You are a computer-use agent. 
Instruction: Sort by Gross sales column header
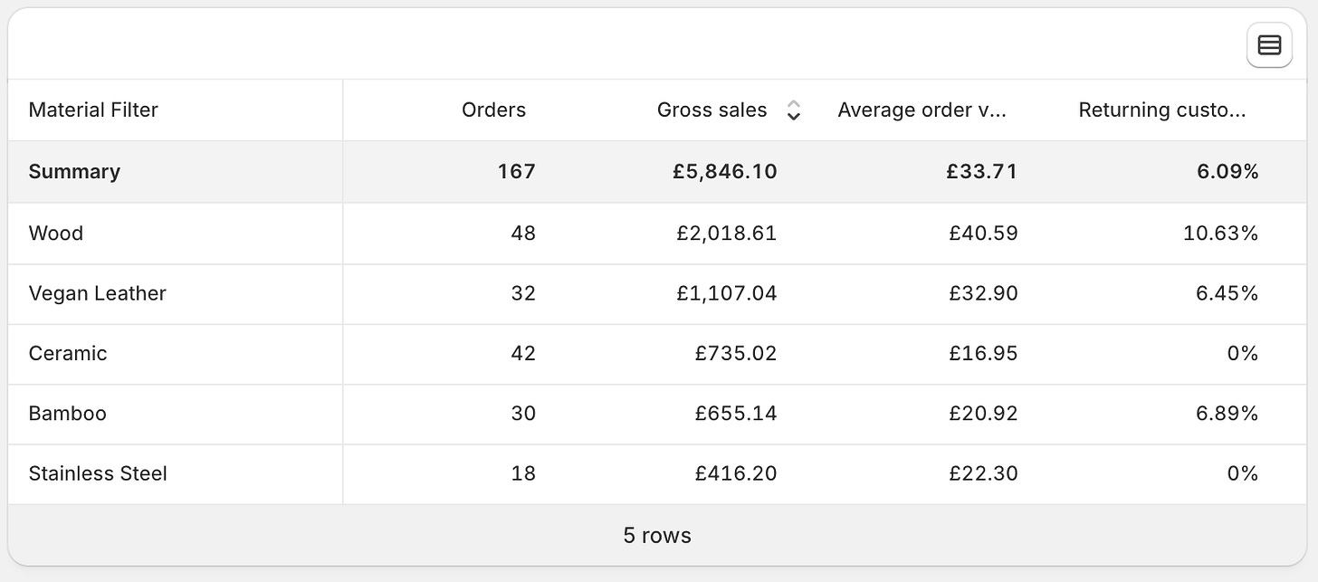712,110
